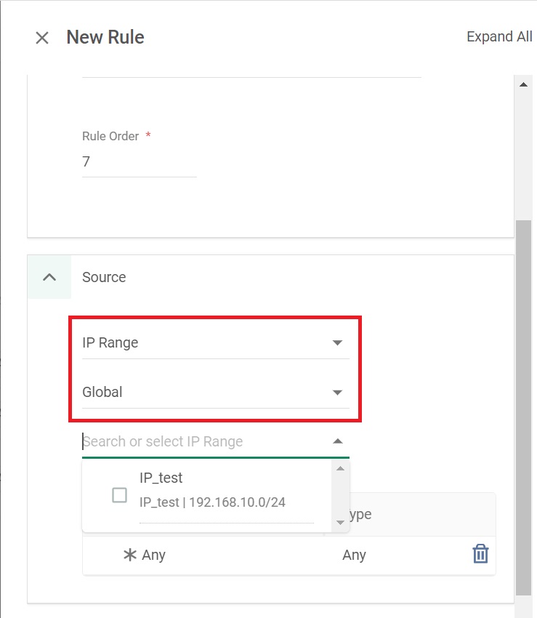Click the down arrow of the IP list scrollbar
Viewport: 537px width, 618px height.
340,523
